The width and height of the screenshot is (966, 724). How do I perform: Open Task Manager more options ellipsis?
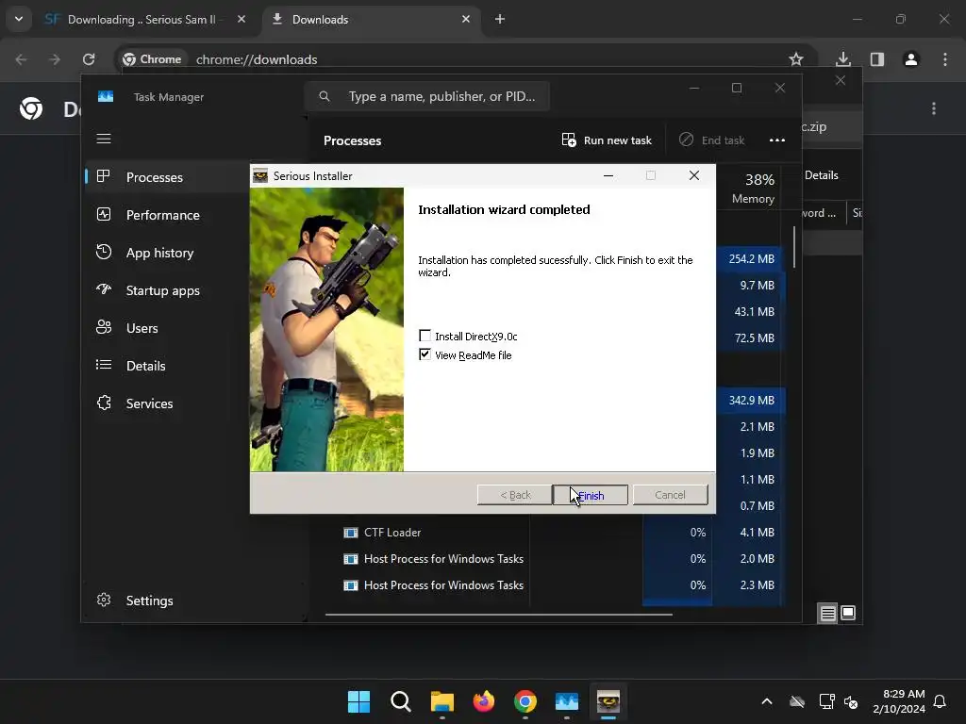click(x=777, y=140)
